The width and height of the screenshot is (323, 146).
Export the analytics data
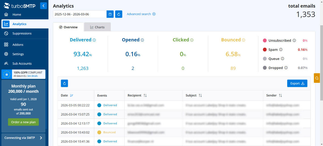[x=297, y=83]
